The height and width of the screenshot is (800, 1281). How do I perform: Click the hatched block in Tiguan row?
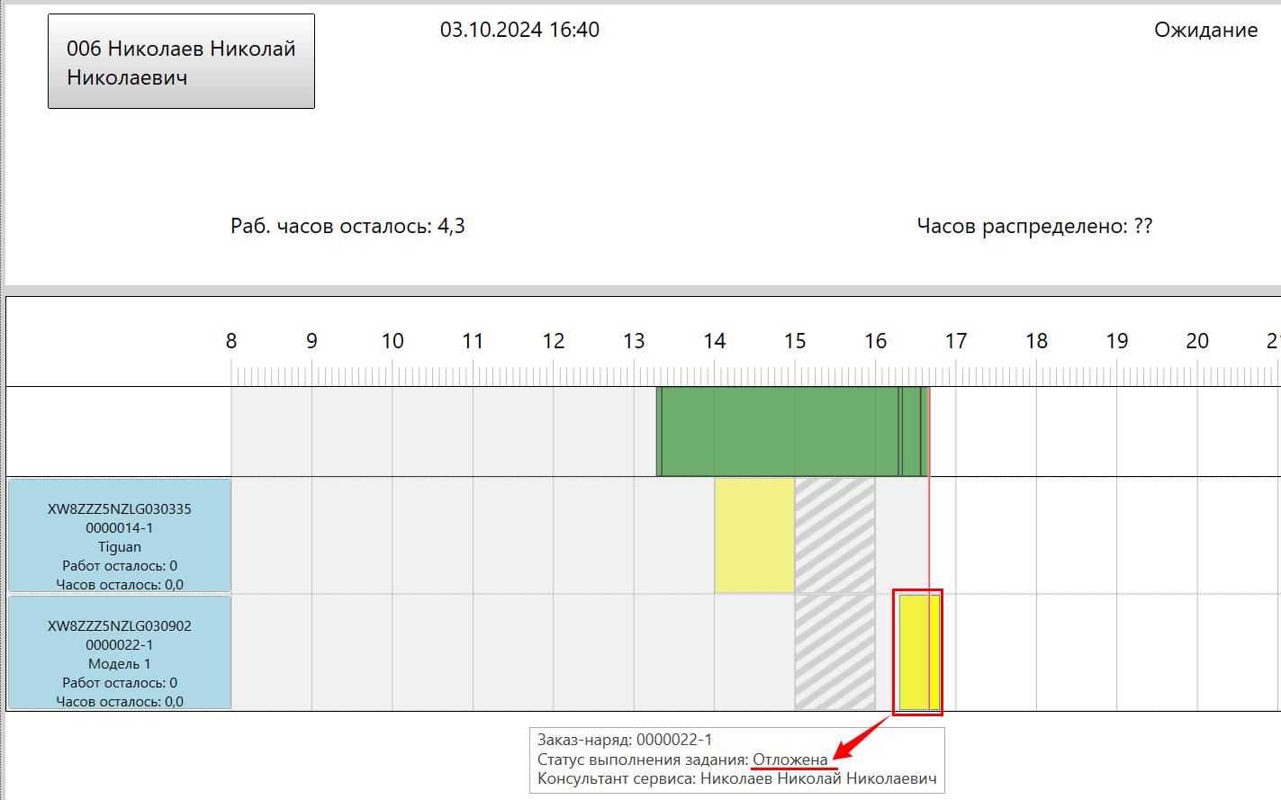(834, 535)
